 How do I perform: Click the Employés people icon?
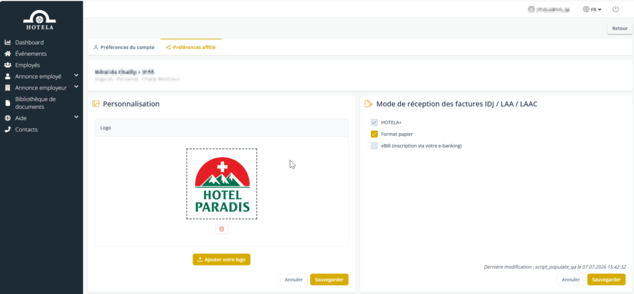point(7,65)
